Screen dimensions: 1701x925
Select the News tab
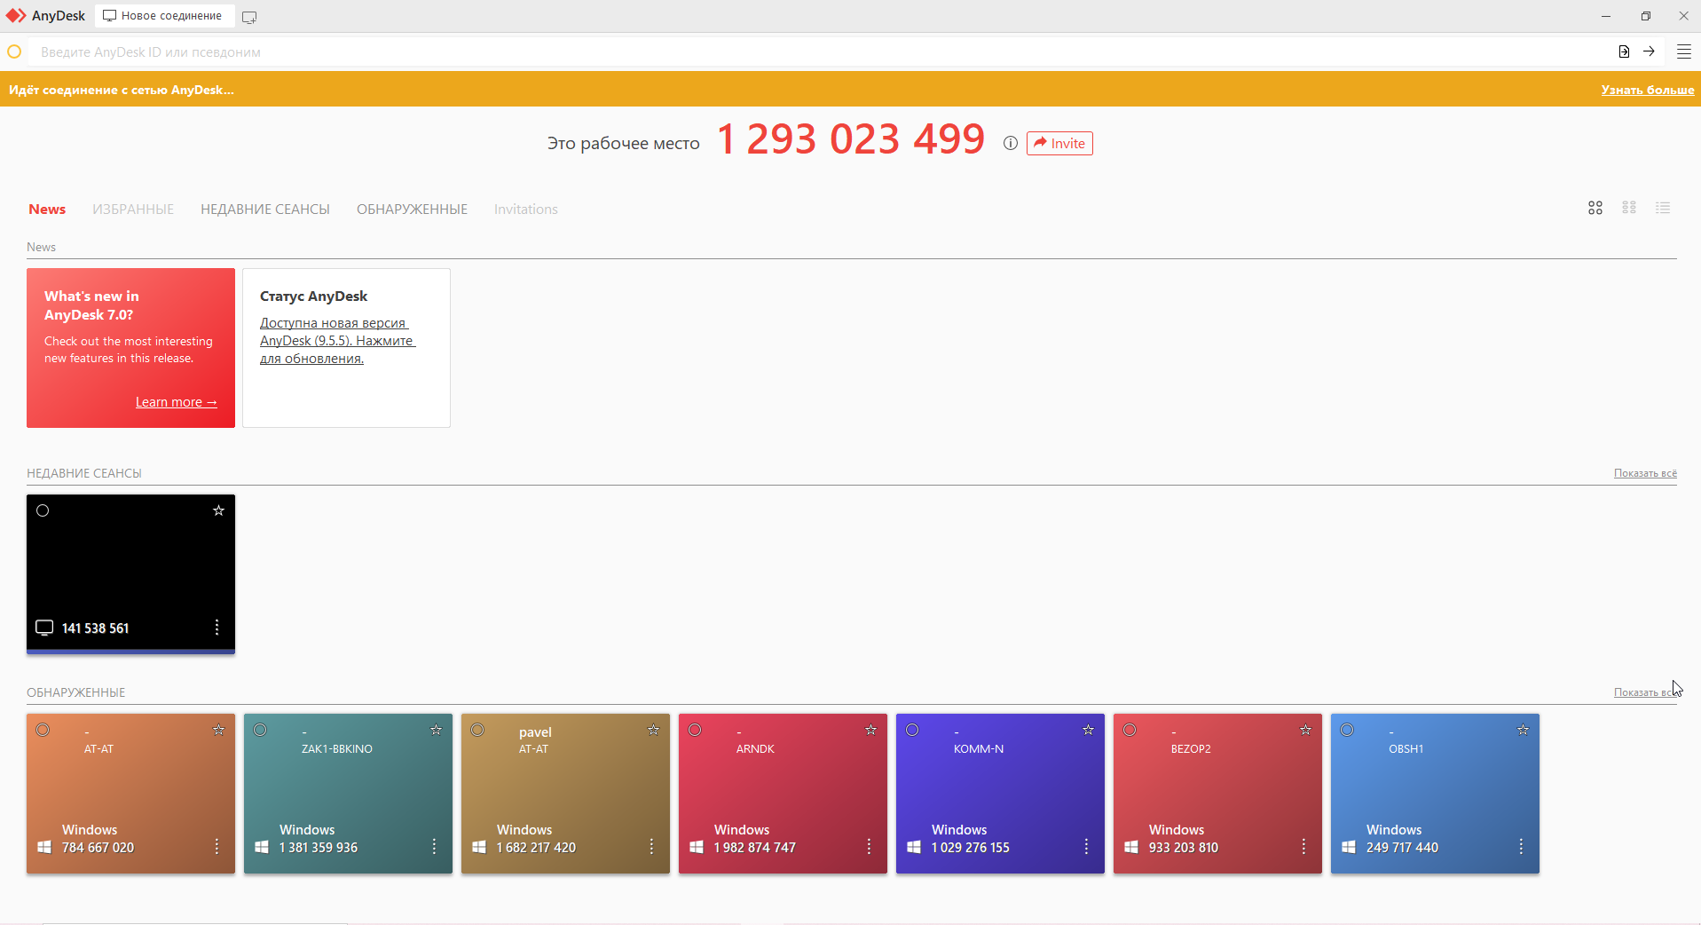coord(47,210)
